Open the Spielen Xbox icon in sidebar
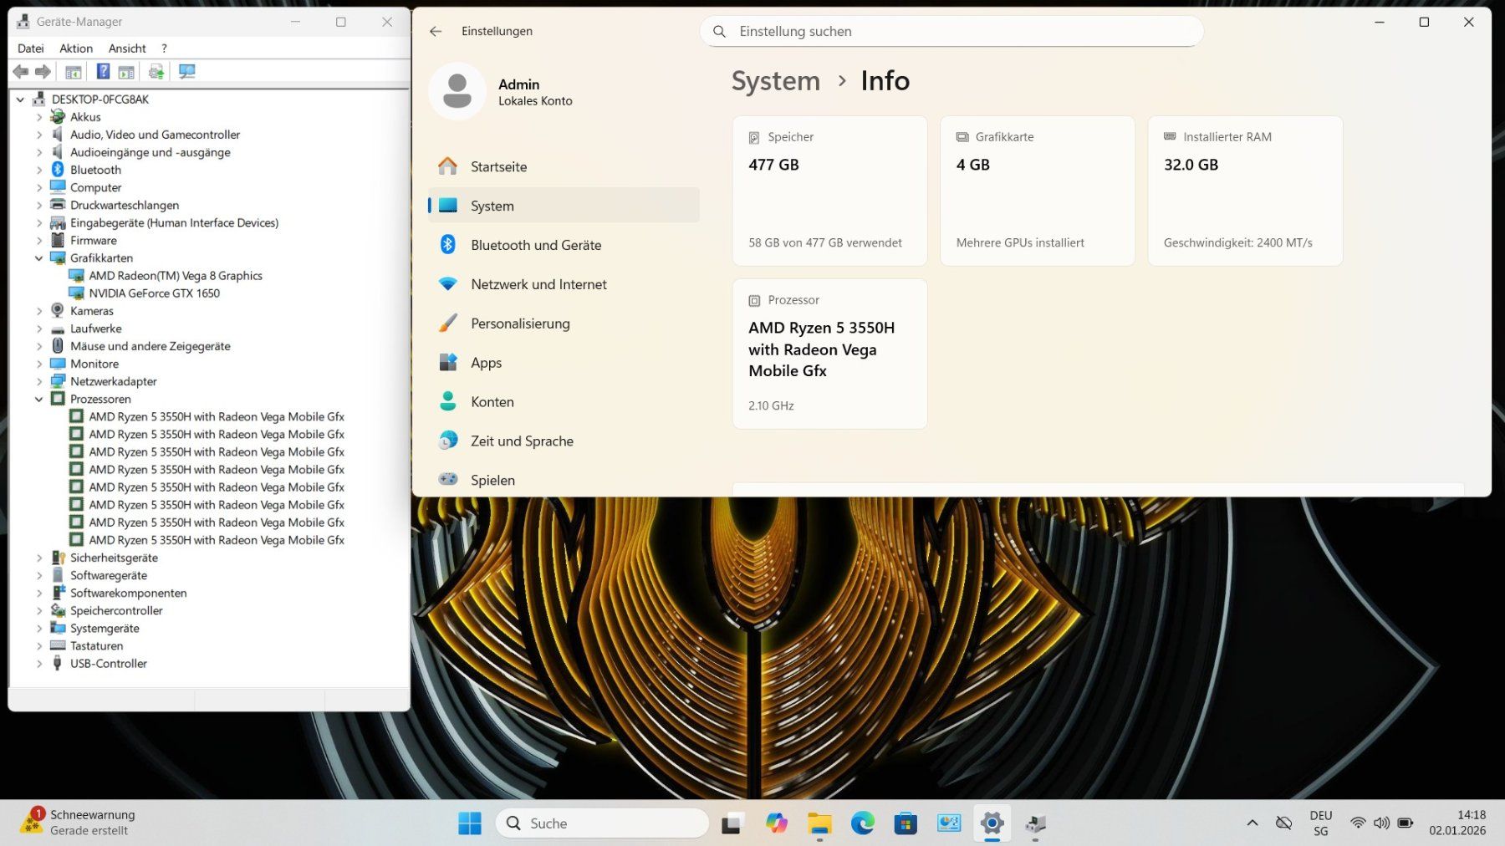The width and height of the screenshot is (1505, 846). (x=449, y=480)
